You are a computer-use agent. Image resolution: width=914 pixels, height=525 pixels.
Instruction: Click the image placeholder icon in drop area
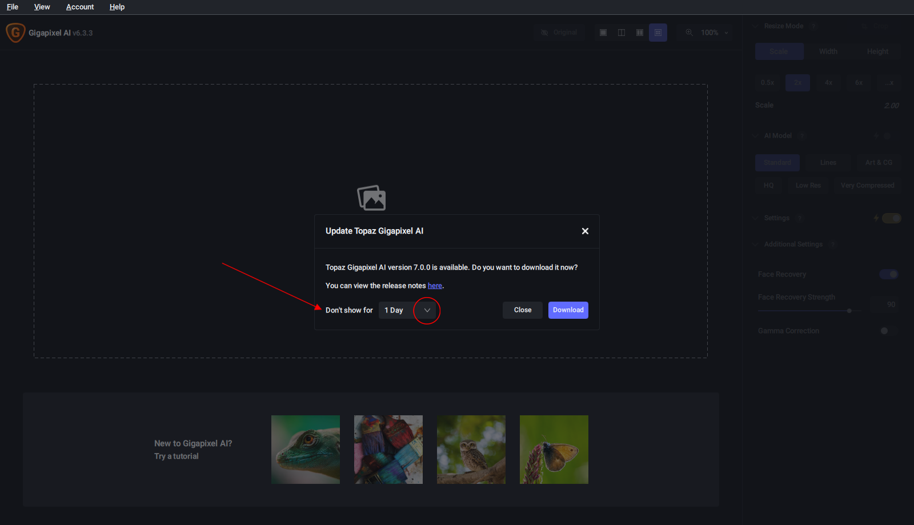pyautogui.click(x=371, y=198)
